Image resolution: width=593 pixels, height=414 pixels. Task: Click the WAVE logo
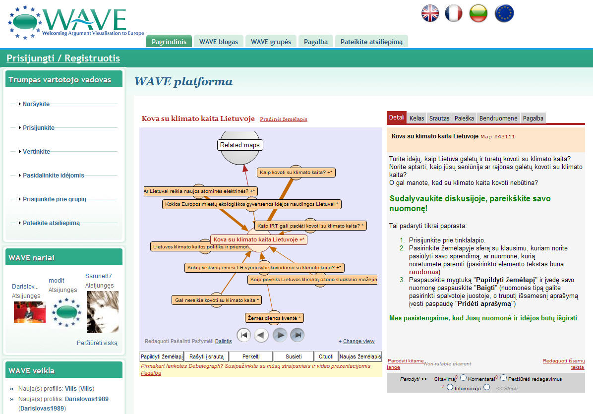pos(76,22)
